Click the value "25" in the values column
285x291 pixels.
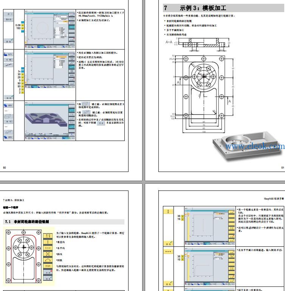pyautogui.click(x=19, y=77)
